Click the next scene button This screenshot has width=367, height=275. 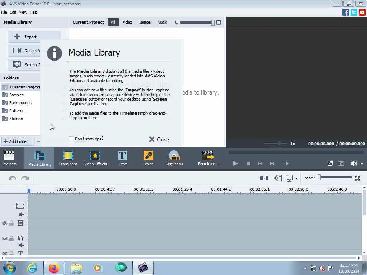click(x=286, y=163)
